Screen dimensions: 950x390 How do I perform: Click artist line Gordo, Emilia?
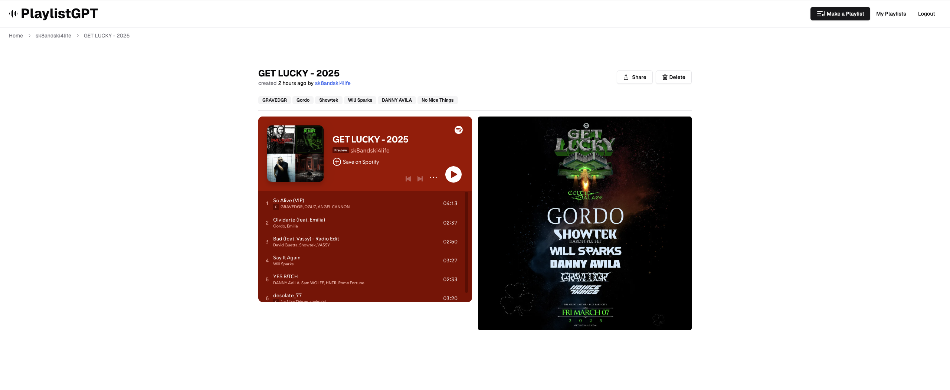pos(285,226)
